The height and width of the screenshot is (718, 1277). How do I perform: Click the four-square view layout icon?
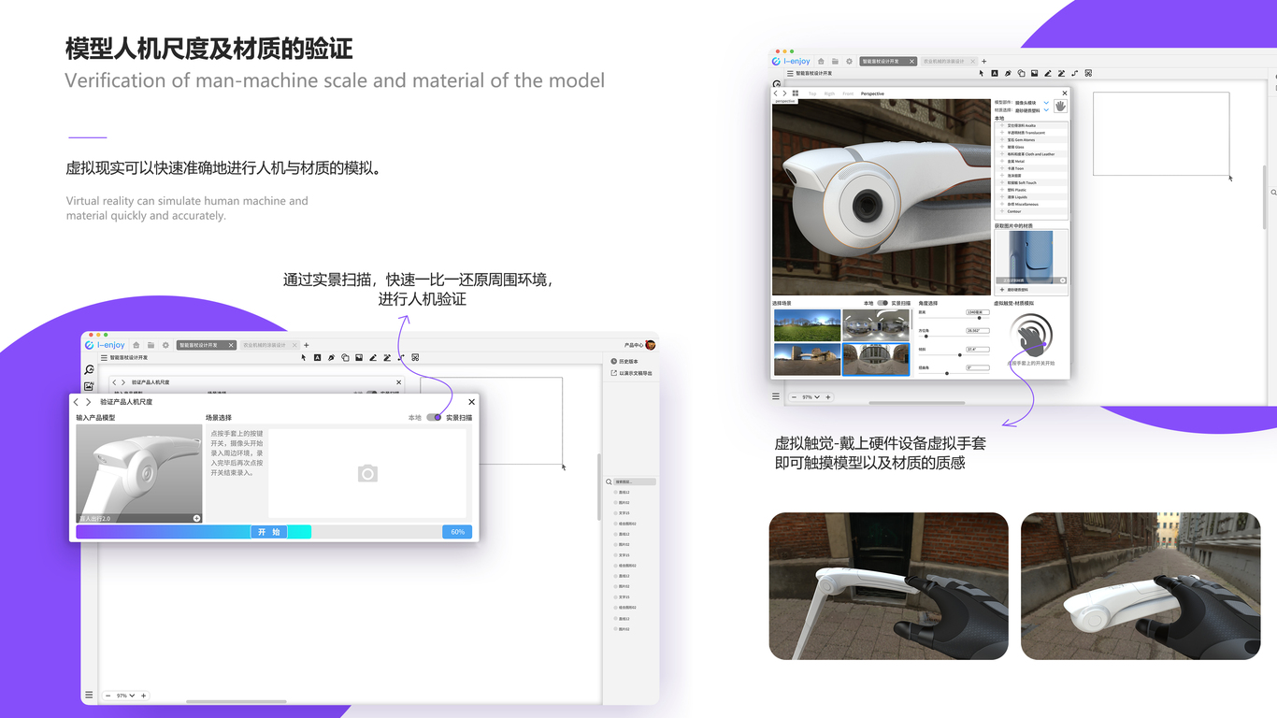(796, 93)
